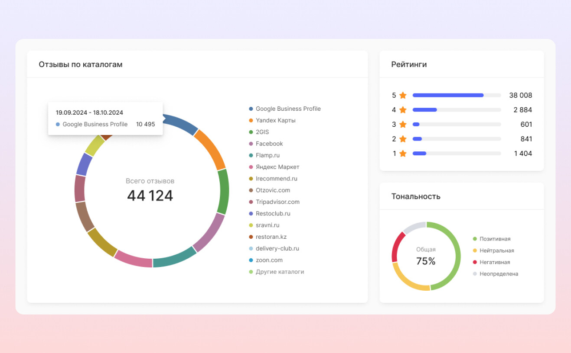Click the 1-star rating star icon
The image size is (571, 353).
coord(403,154)
